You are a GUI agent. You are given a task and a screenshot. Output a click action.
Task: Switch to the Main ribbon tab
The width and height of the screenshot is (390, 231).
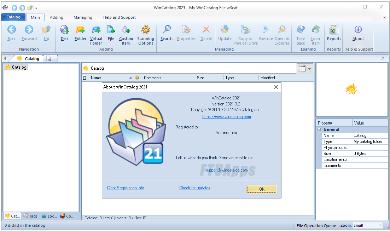click(x=35, y=17)
